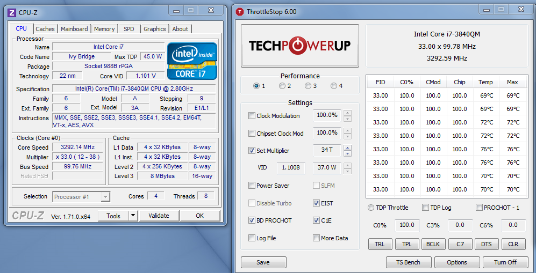Select Performance profile 4
The width and height of the screenshot is (536, 273).
click(x=334, y=86)
